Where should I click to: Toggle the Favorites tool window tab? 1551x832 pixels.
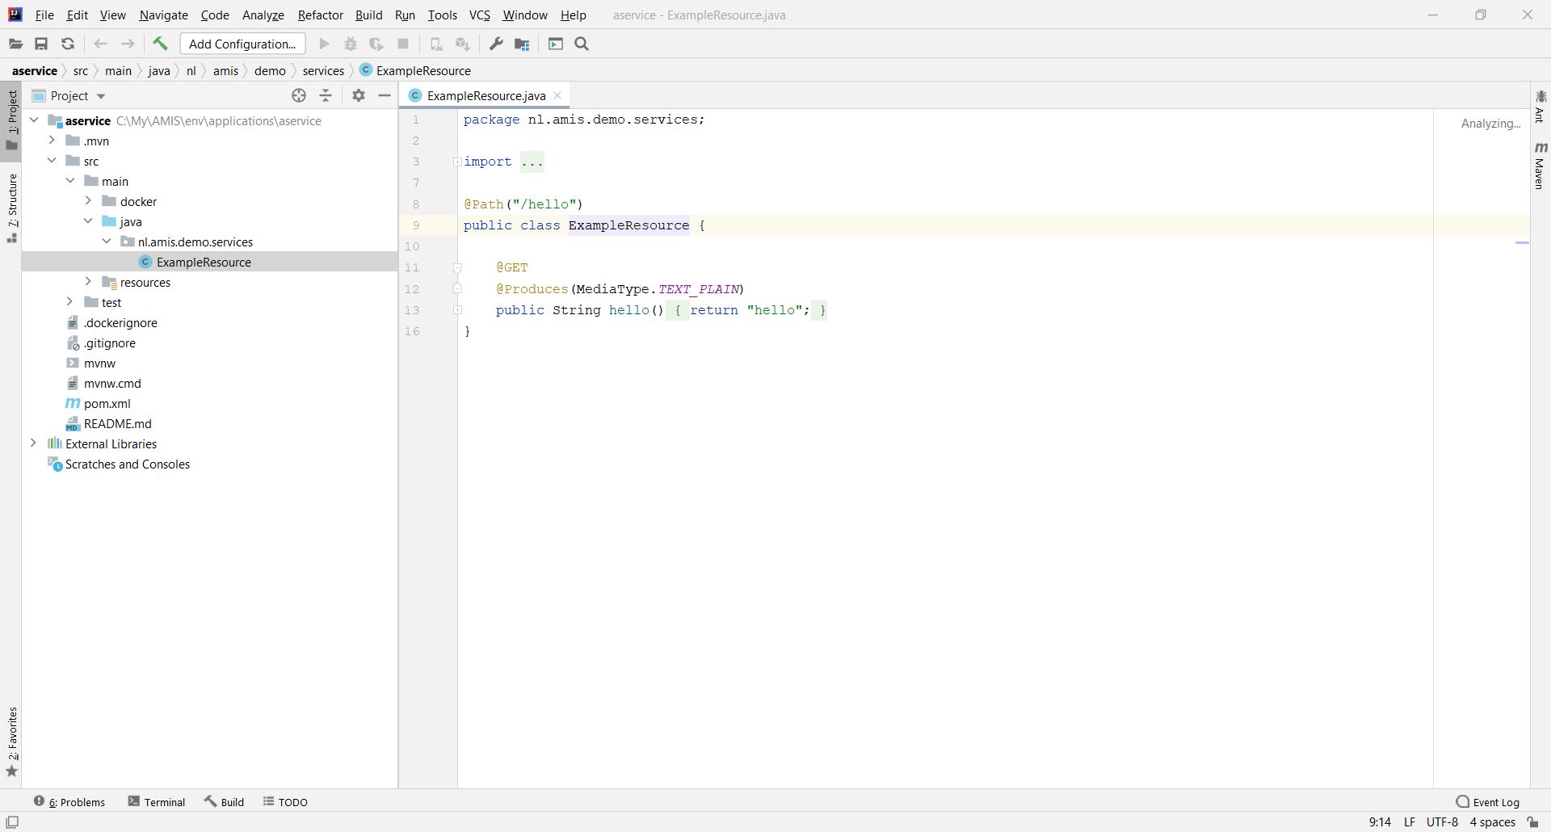(12, 740)
